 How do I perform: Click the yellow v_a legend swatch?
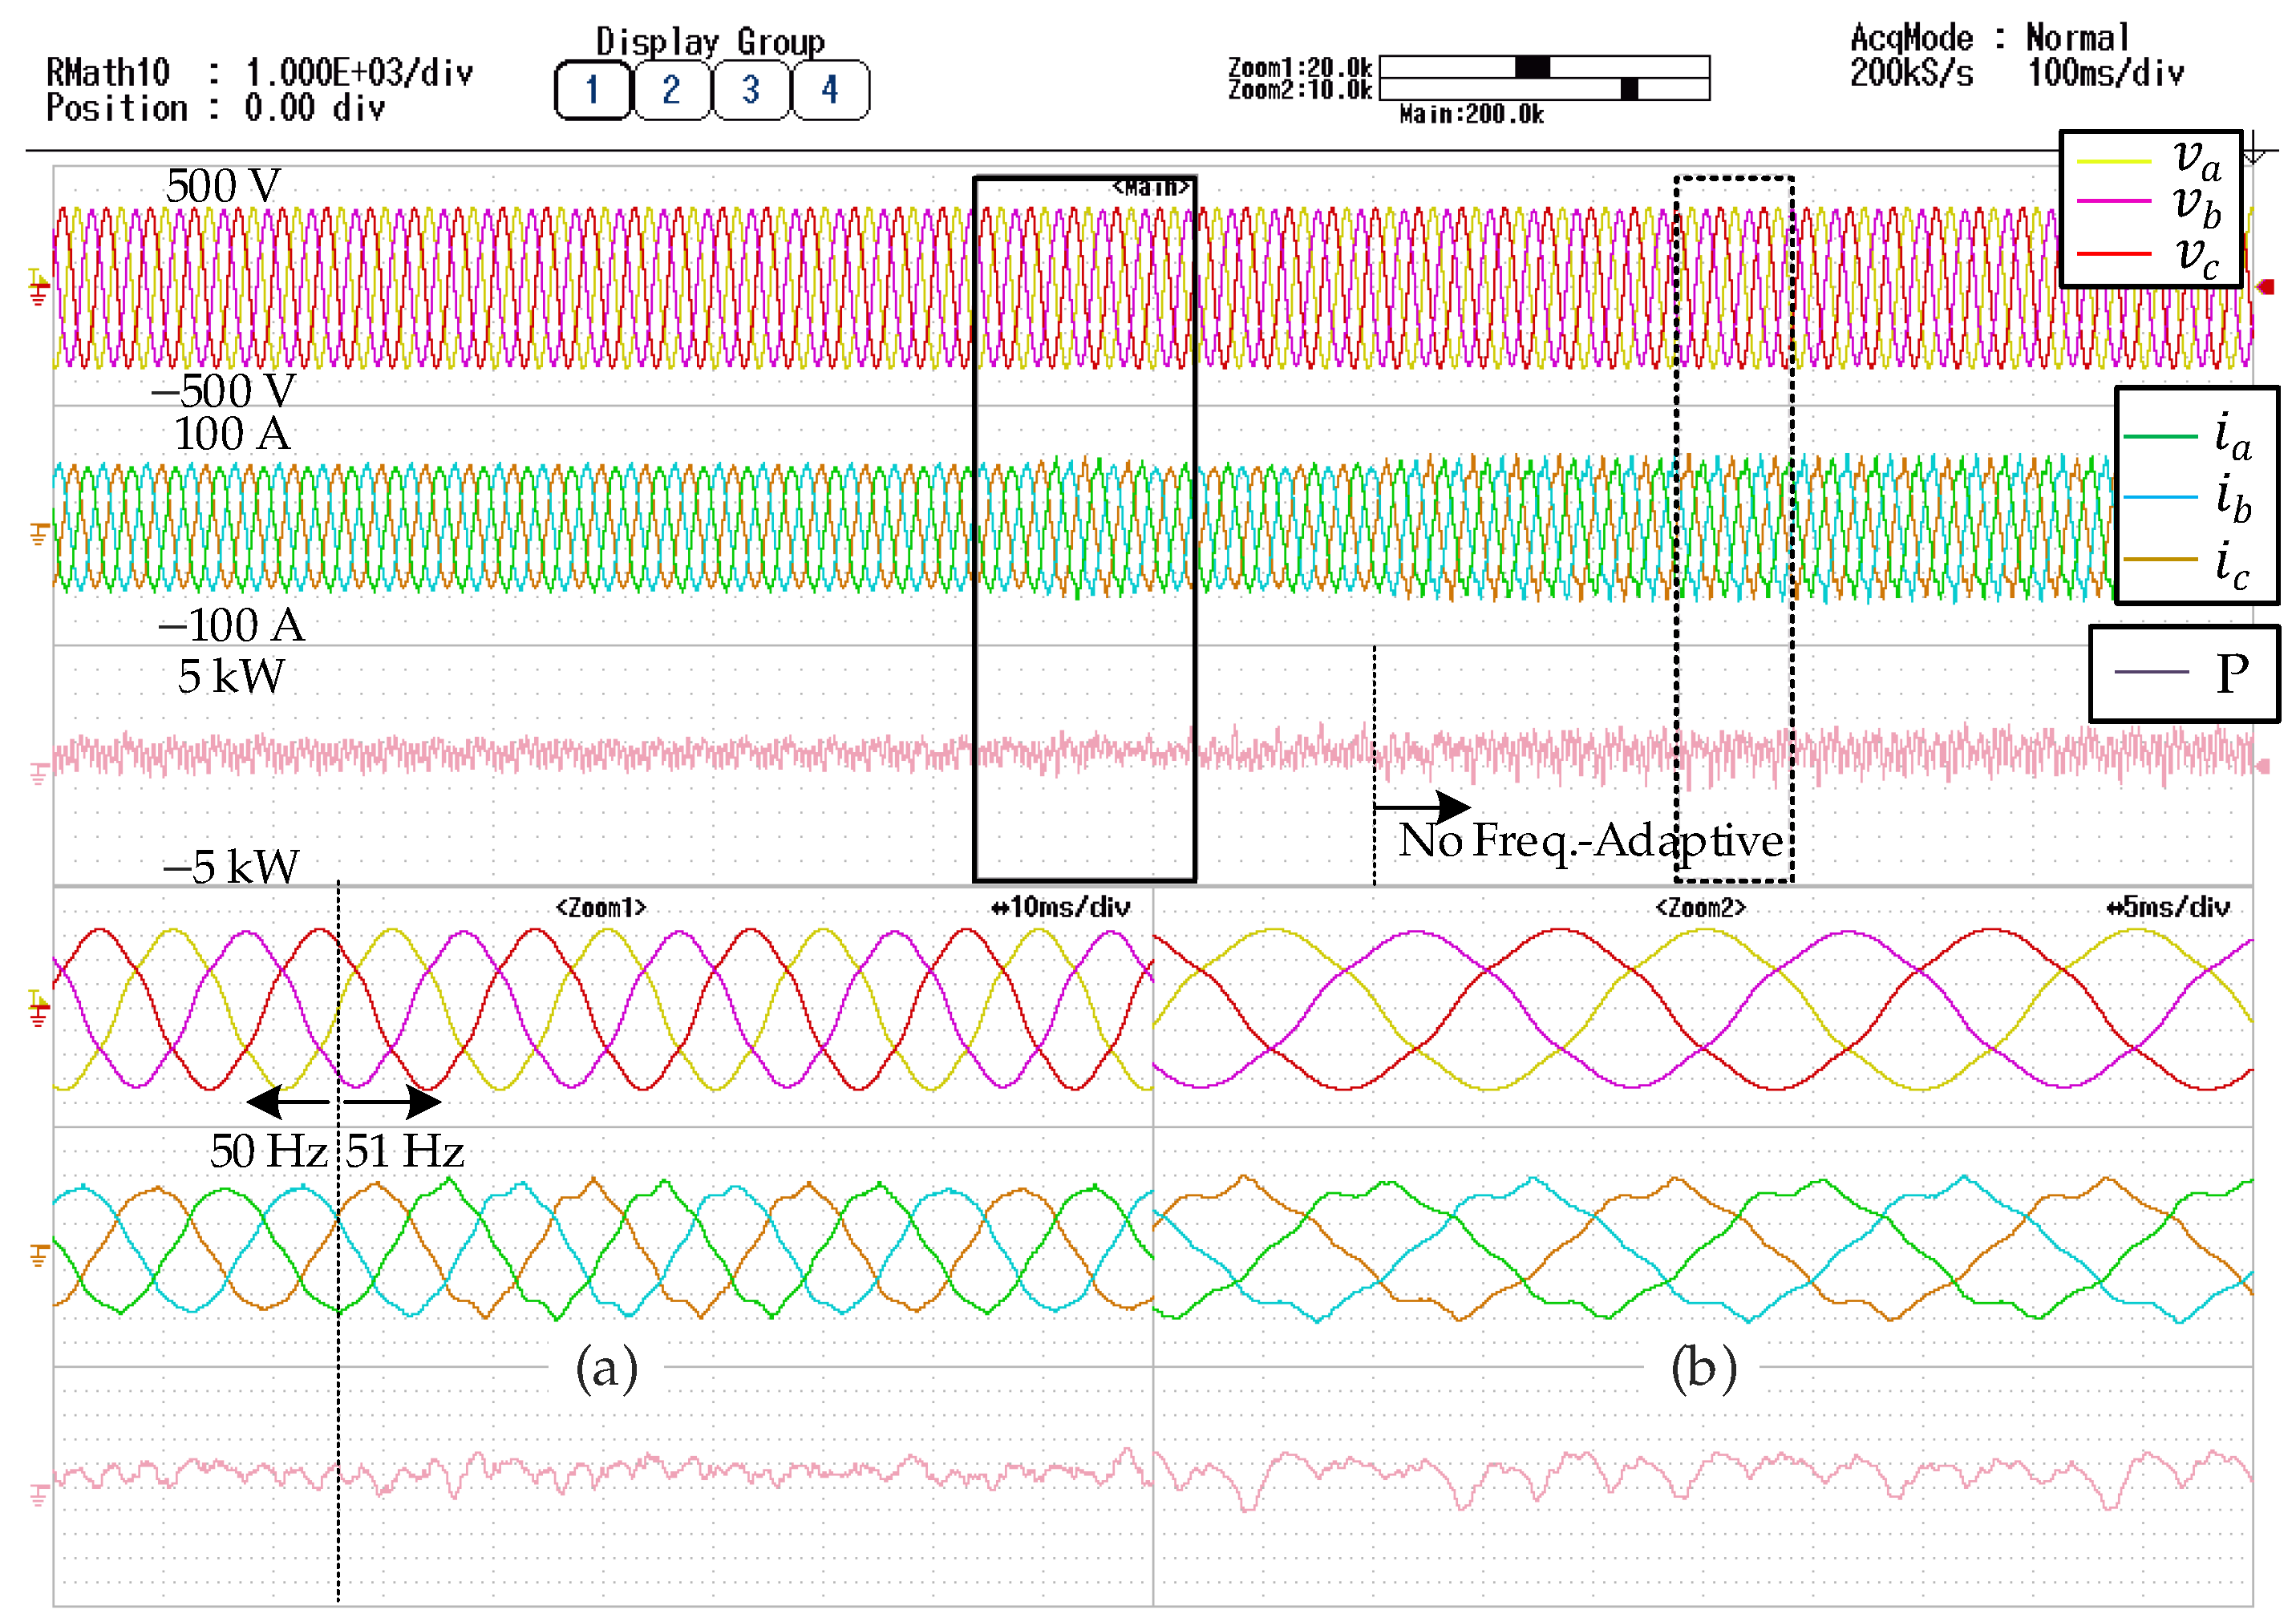click(x=2113, y=161)
